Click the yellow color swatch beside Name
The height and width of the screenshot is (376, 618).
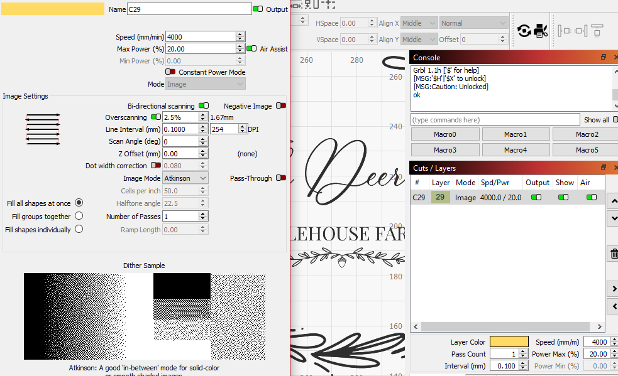(x=53, y=9)
